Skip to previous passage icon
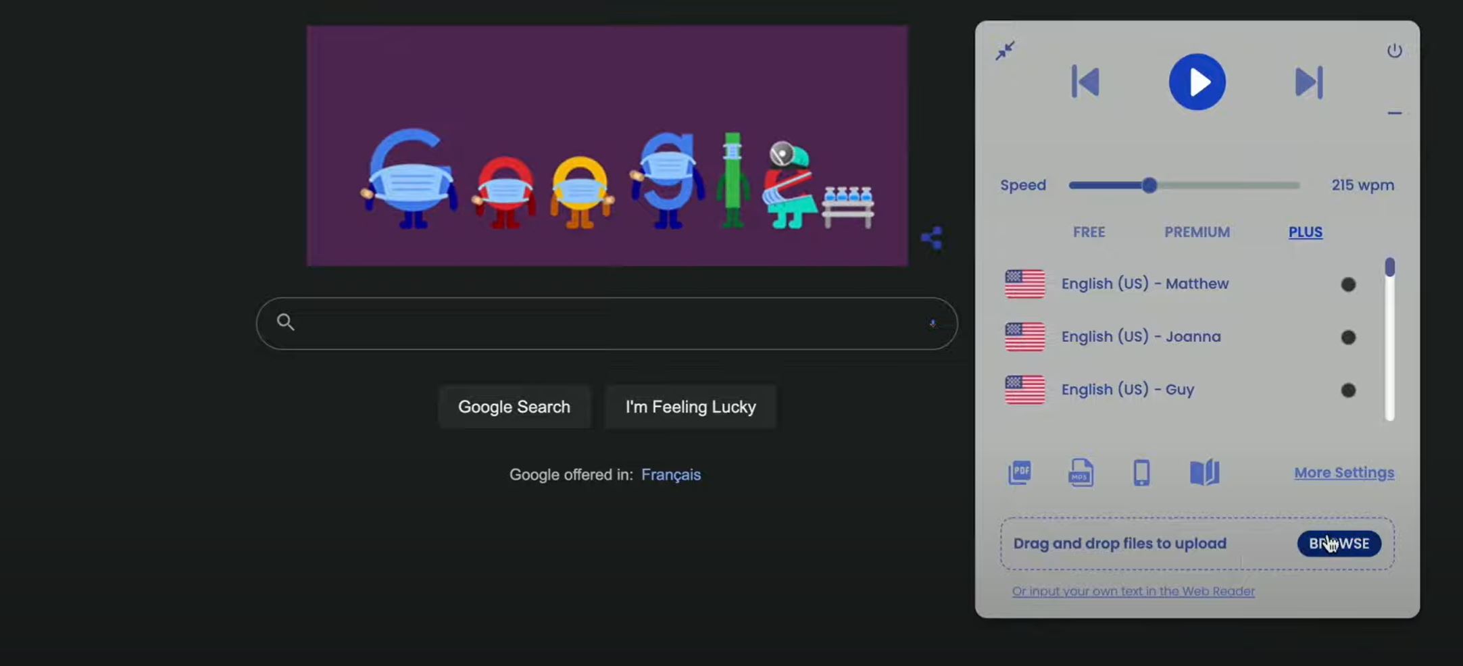 click(x=1085, y=82)
